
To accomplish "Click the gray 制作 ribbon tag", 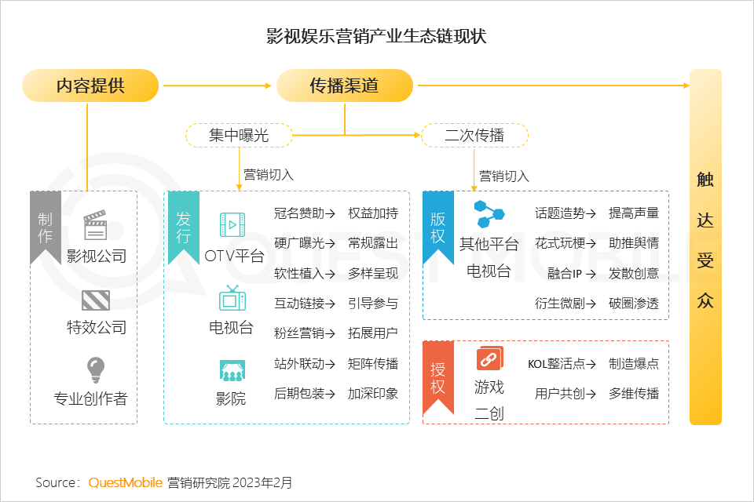I will [x=46, y=227].
